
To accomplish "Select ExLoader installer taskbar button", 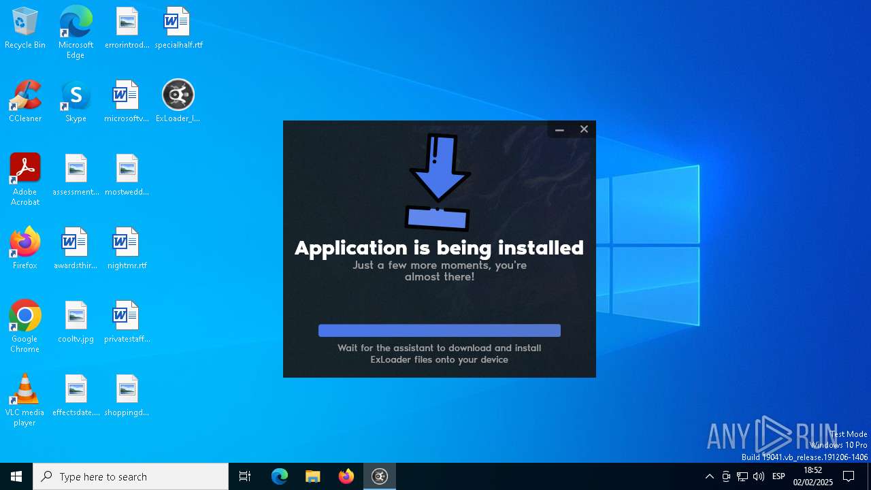I will pyautogui.click(x=380, y=476).
